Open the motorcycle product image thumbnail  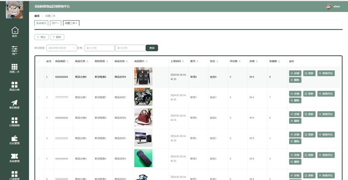(x=144, y=97)
